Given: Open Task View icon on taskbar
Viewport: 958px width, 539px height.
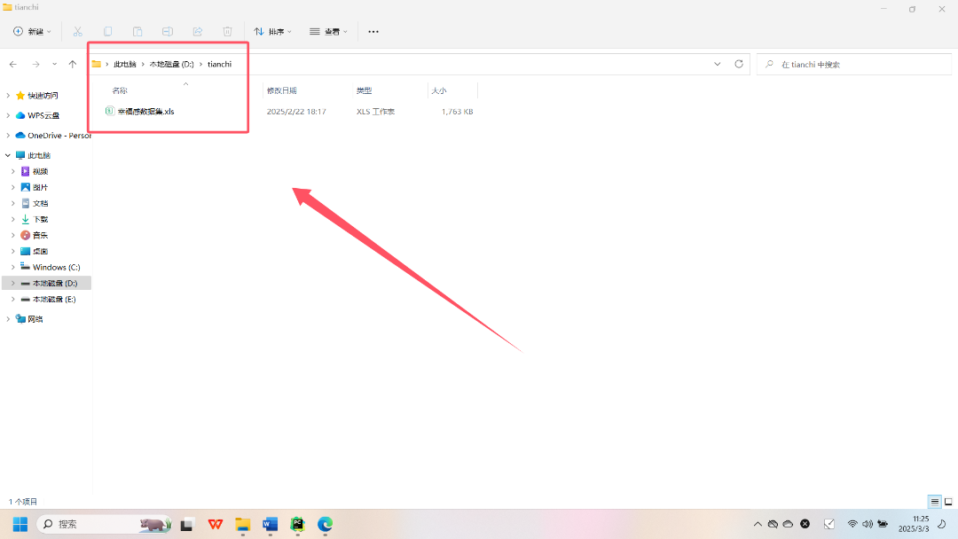Looking at the screenshot, I should click(187, 524).
